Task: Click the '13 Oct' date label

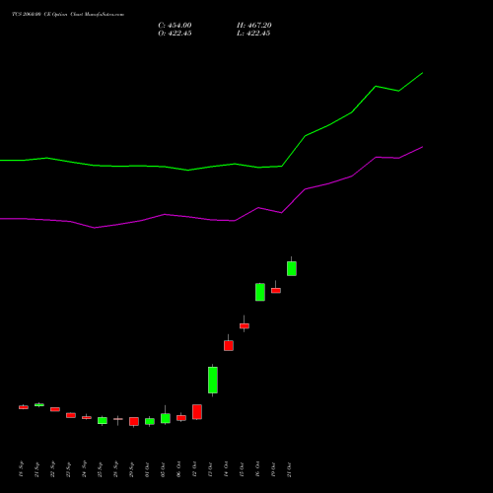Action: [x=210, y=469]
